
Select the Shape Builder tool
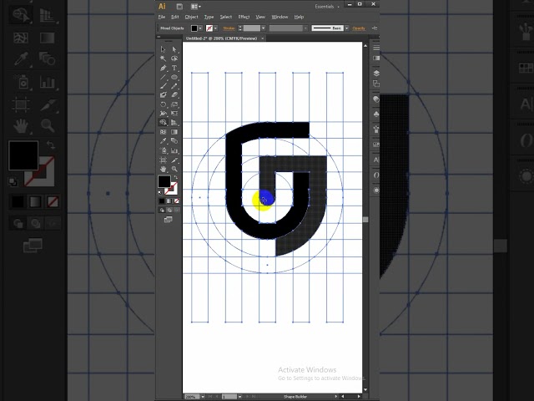tap(164, 123)
